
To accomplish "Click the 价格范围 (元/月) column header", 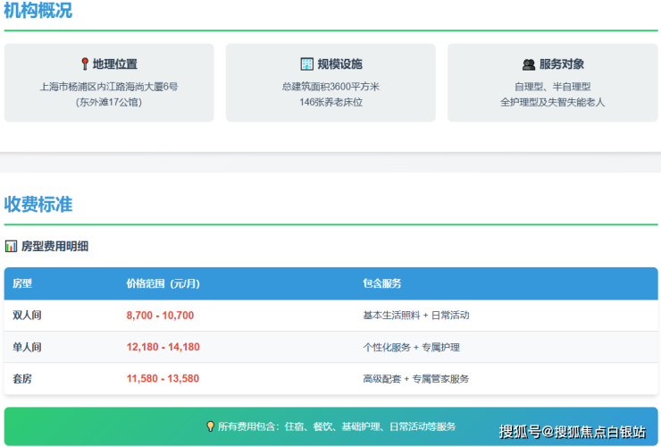I will click(x=163, y=283).
